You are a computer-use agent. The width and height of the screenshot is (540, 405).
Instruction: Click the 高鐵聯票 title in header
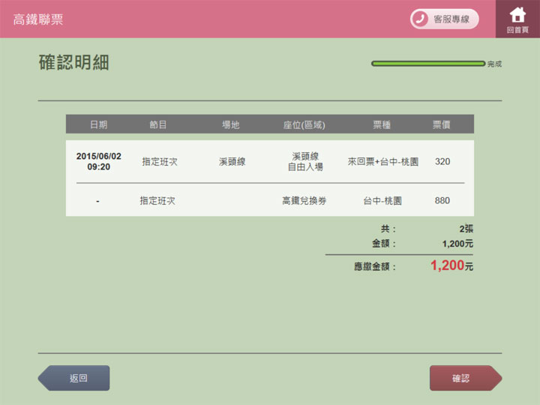click(x=38, y=19)
